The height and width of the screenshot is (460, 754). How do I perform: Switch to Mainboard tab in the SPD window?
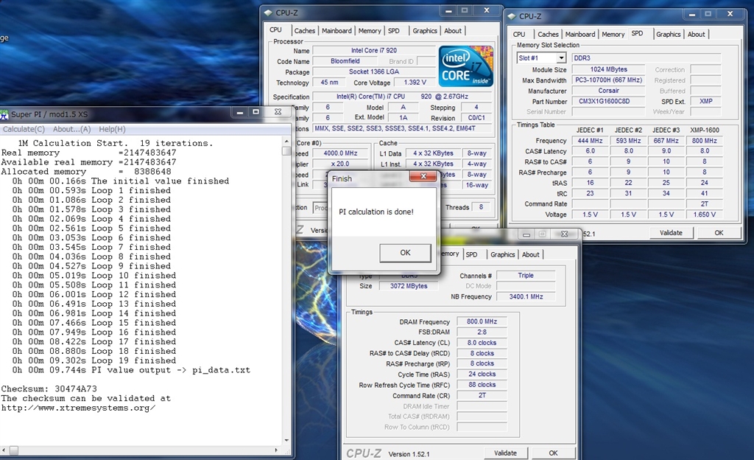tap(579, 34)
